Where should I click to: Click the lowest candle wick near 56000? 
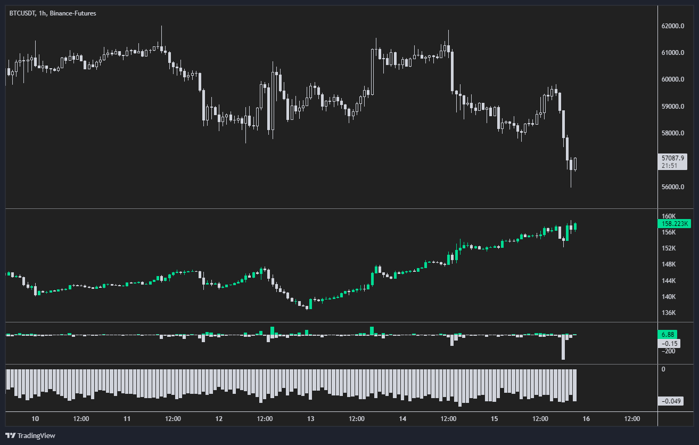(x=571, y=179)
